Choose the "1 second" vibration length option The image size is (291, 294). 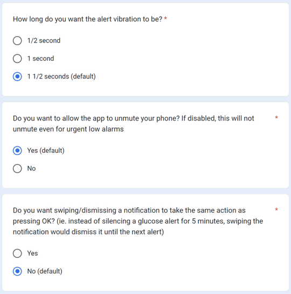[17, 59]
